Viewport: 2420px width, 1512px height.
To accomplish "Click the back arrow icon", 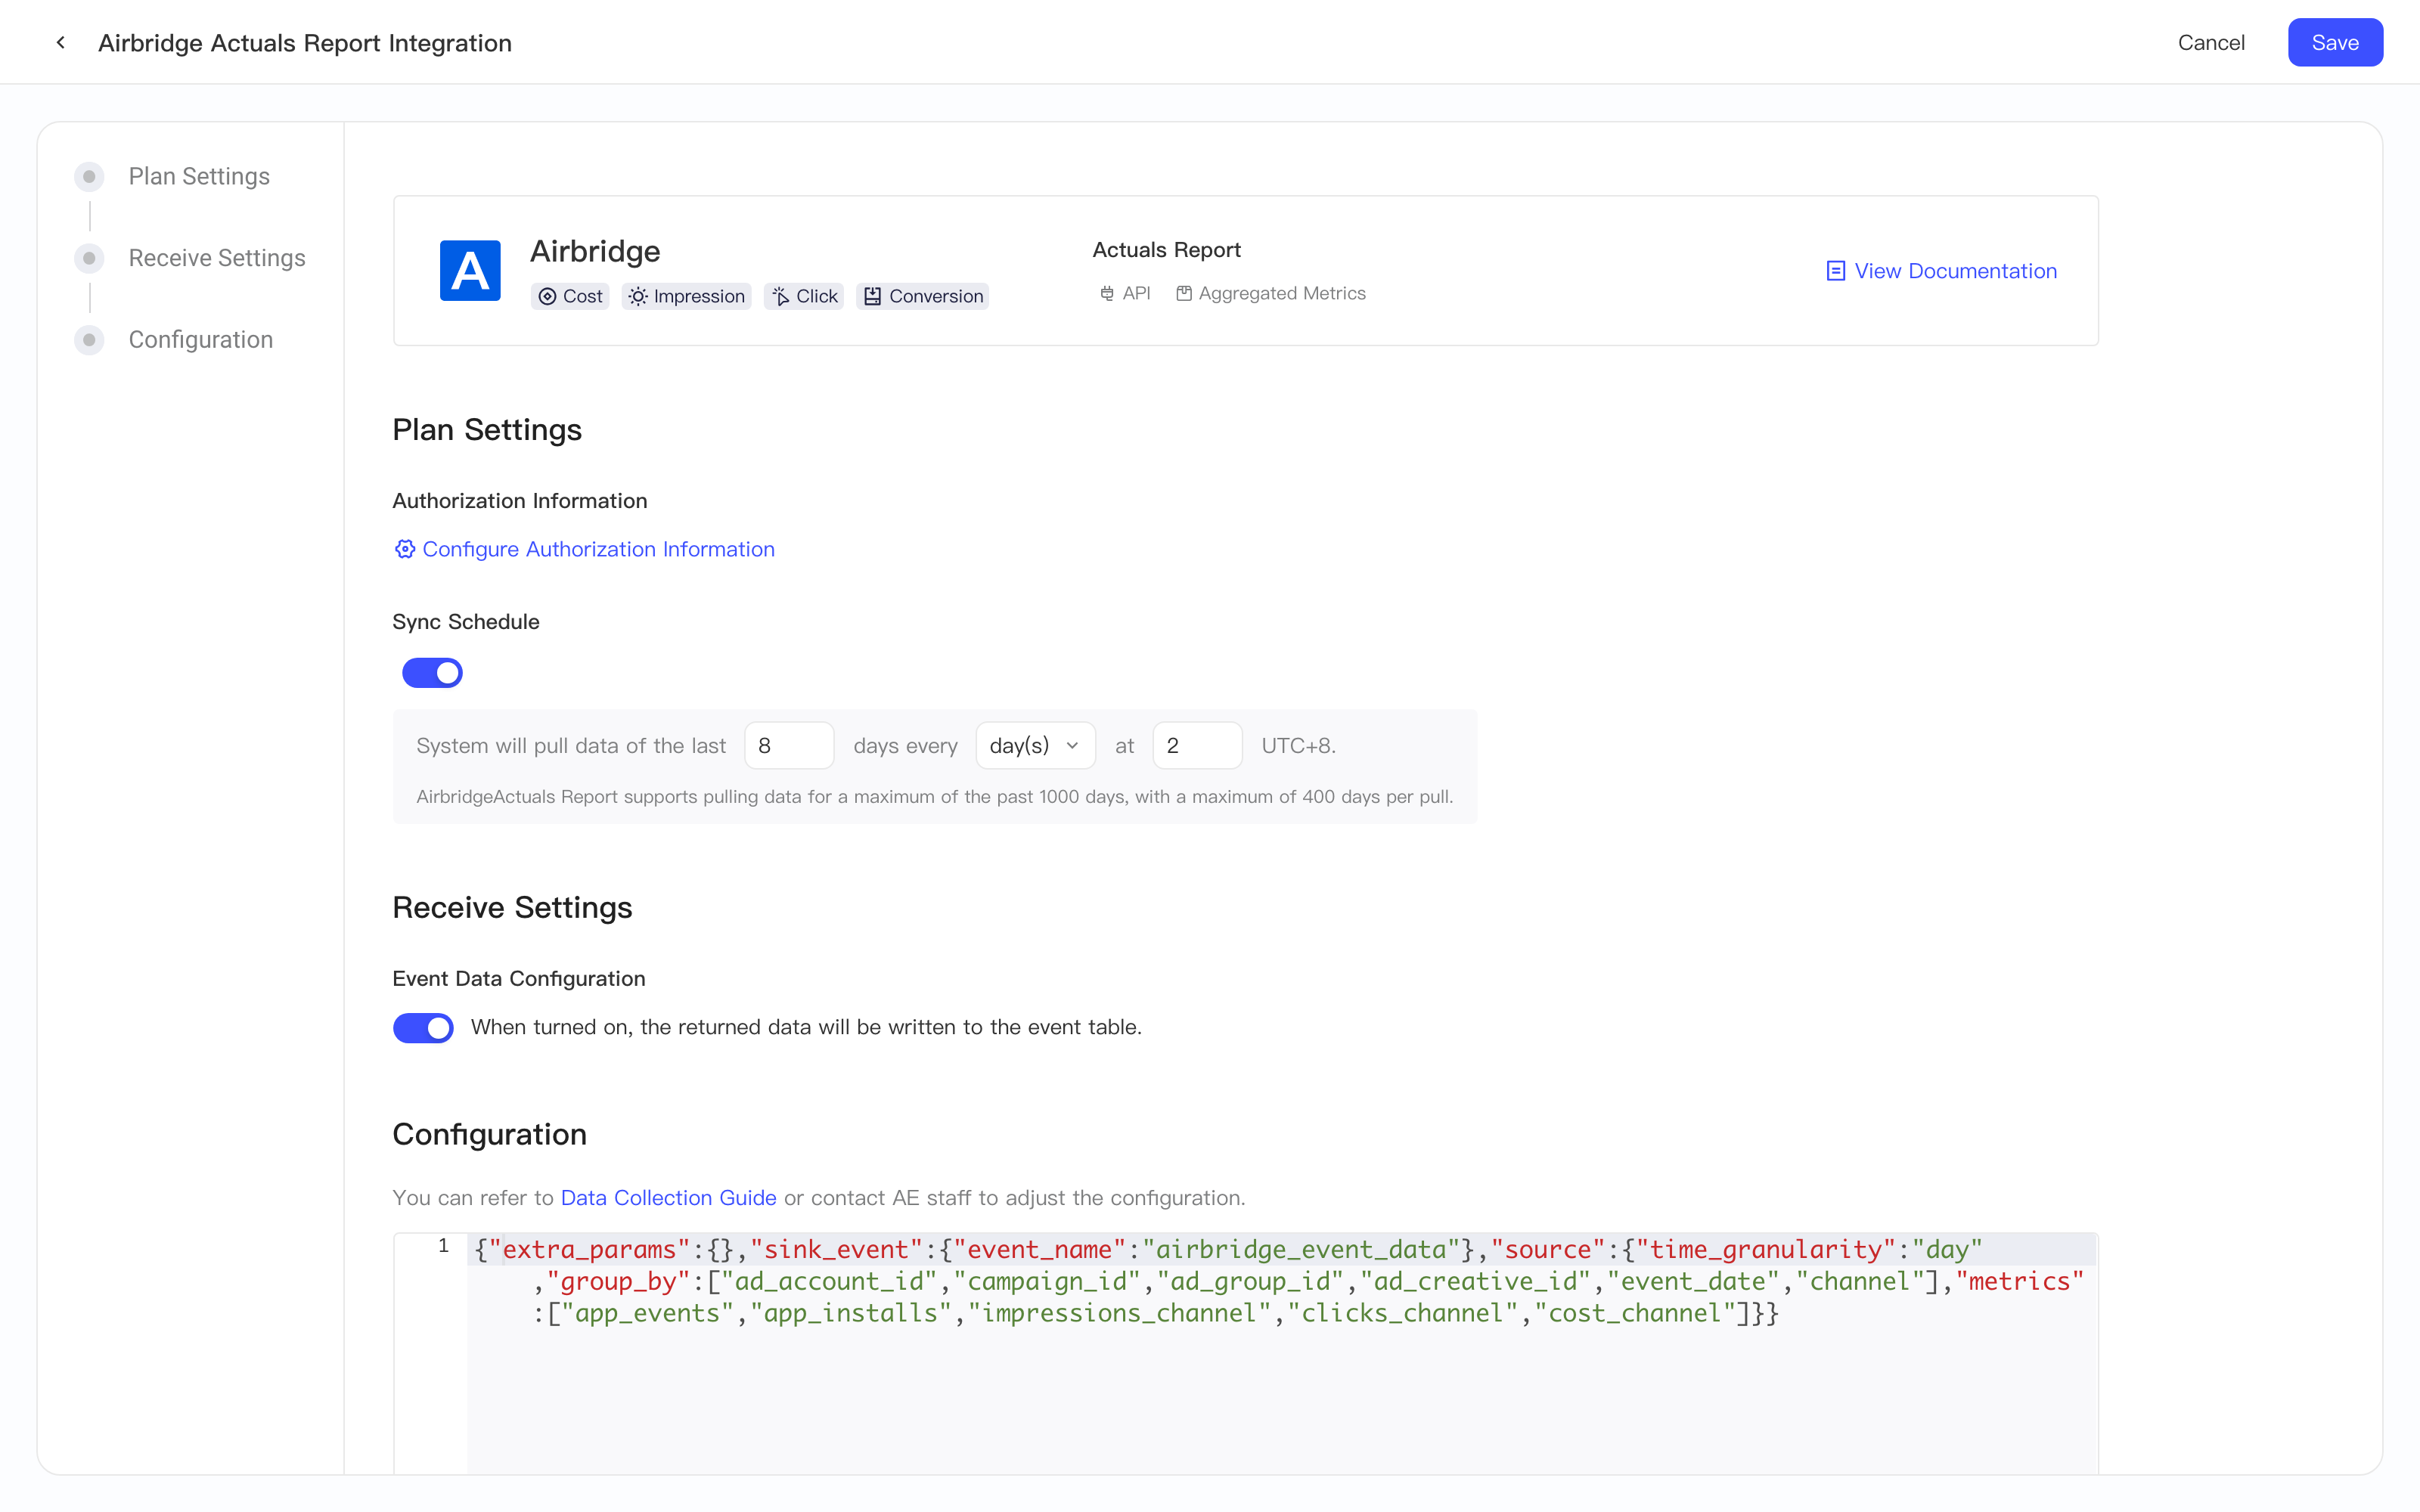I will click(61, 42).
